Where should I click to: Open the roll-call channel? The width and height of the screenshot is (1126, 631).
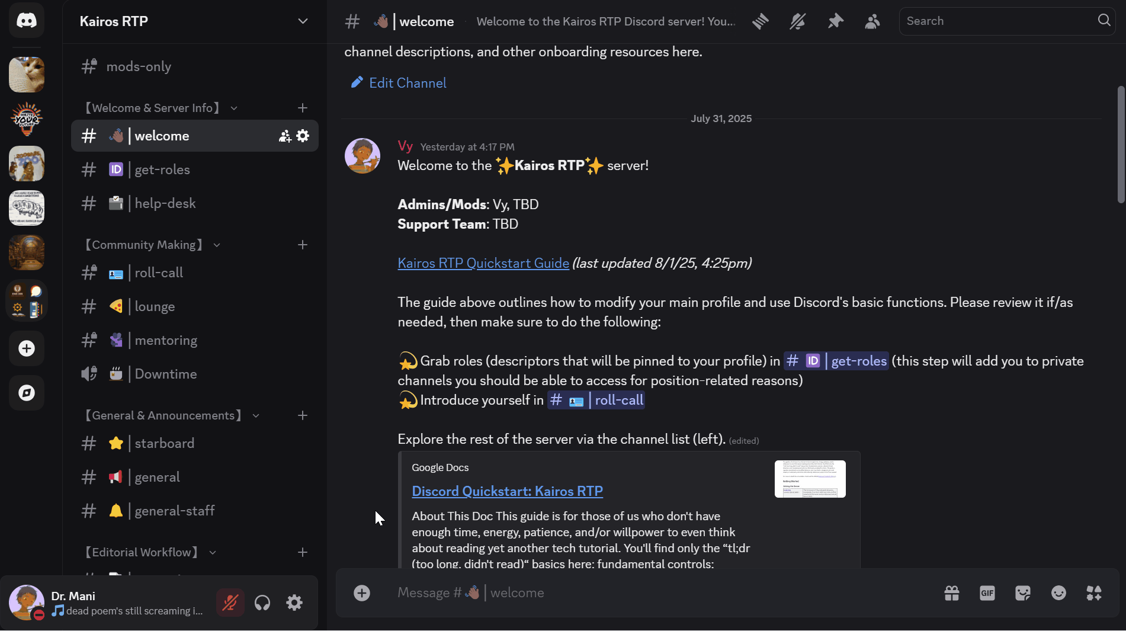coord(158,273)
